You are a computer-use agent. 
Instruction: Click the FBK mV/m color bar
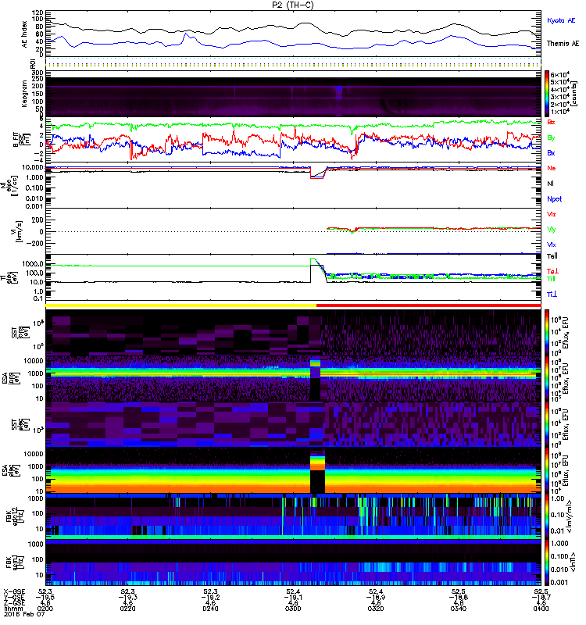[547, 516]
